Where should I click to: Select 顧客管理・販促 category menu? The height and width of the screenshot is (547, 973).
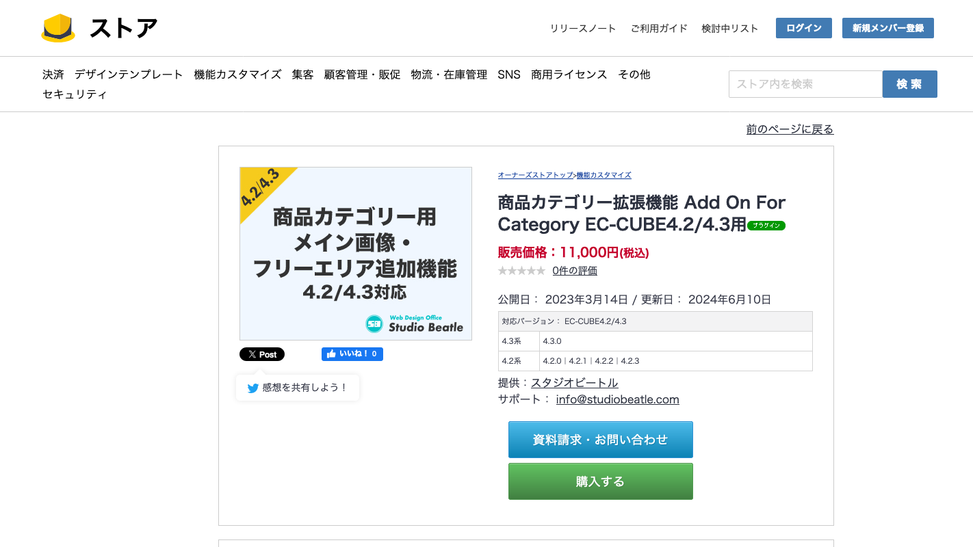(363, 75)
